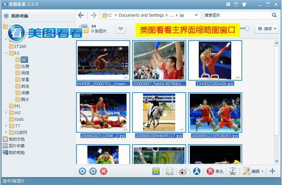Collapse the k1 folder tree node
Screen dimensions: 282x185
click(x=6, y=53)
